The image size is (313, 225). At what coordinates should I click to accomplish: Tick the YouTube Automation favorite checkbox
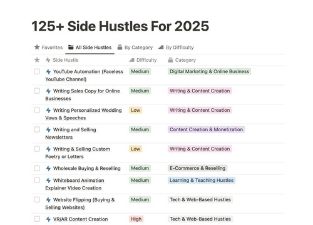point(37,71)
